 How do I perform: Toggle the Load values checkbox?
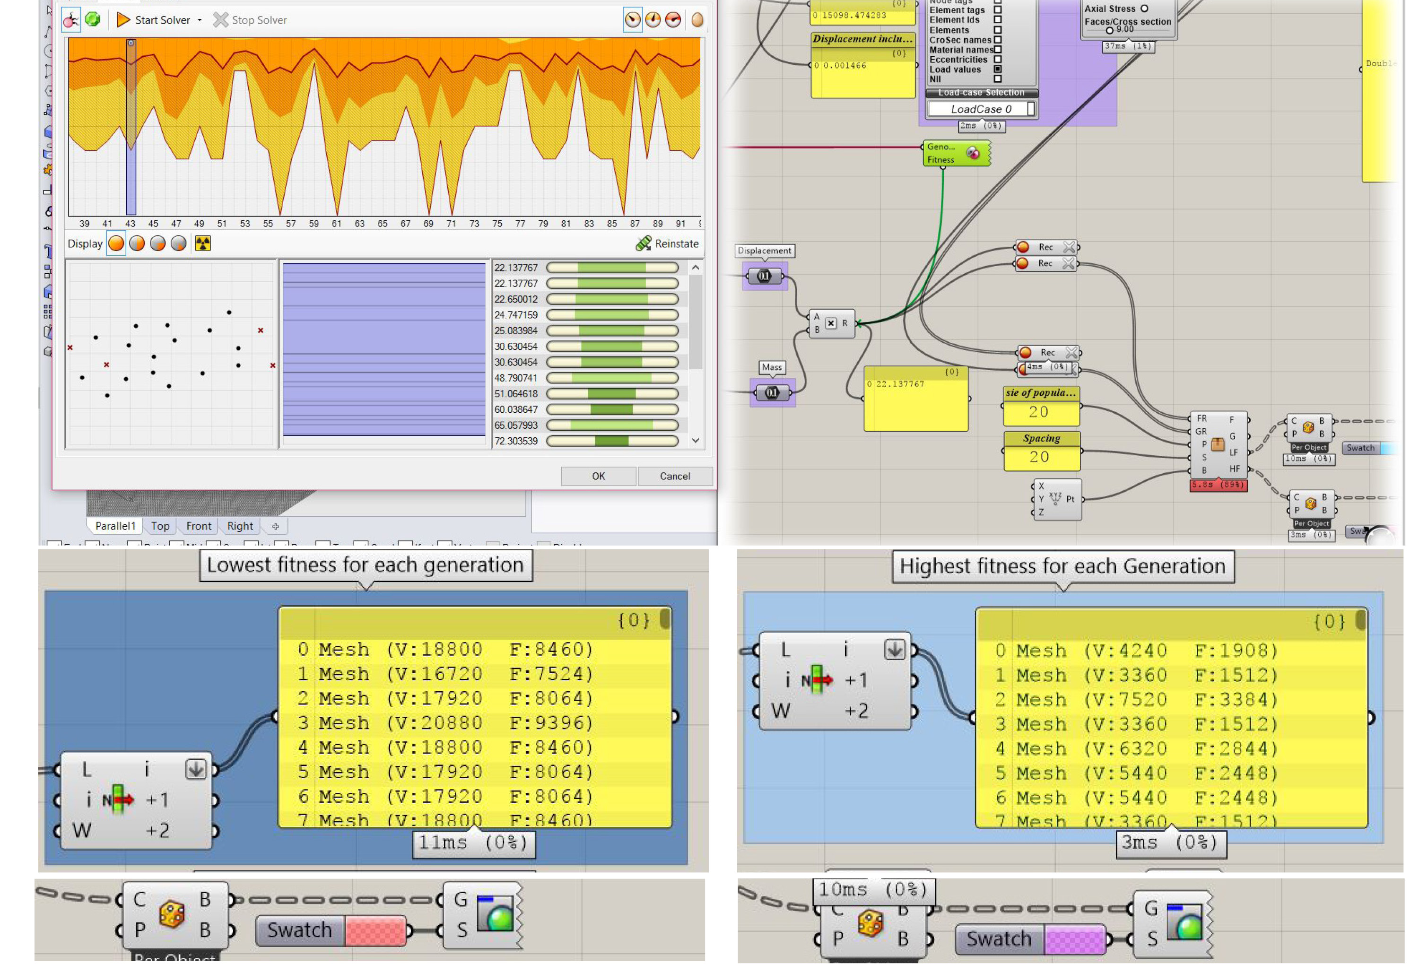pyautogui.click(x=998, y=69)
